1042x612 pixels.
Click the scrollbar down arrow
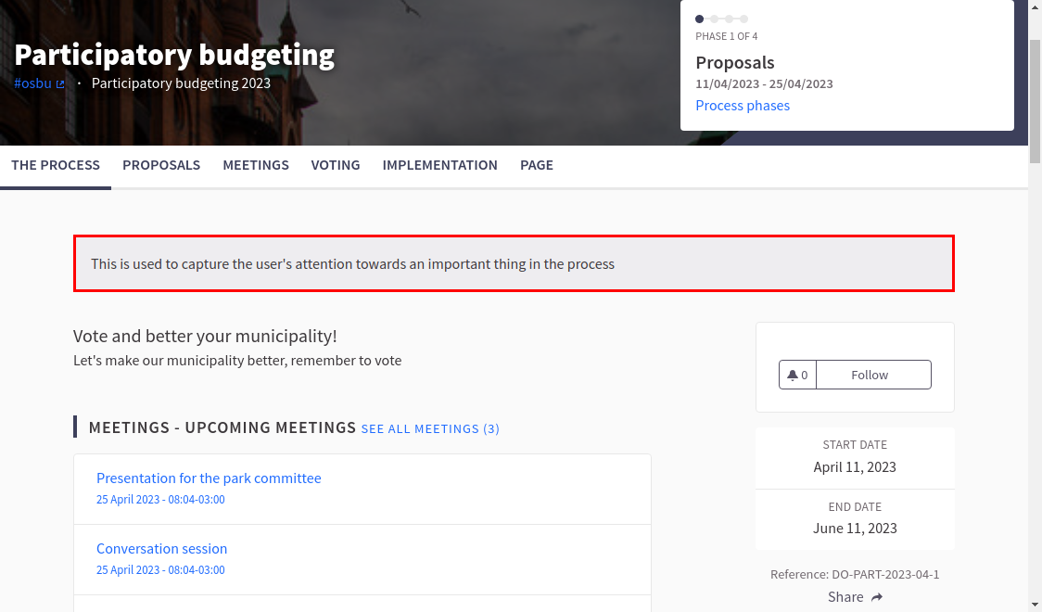[x=1035, y=605]
